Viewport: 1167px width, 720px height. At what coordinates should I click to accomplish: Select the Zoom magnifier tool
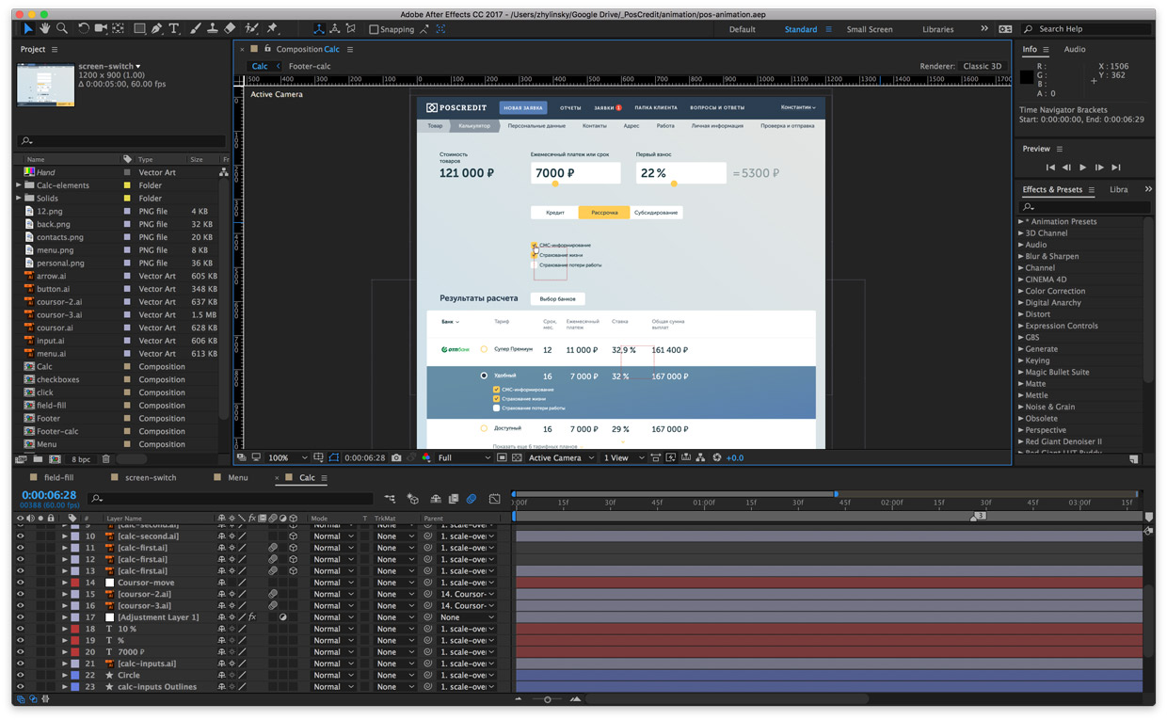point(62,29)
